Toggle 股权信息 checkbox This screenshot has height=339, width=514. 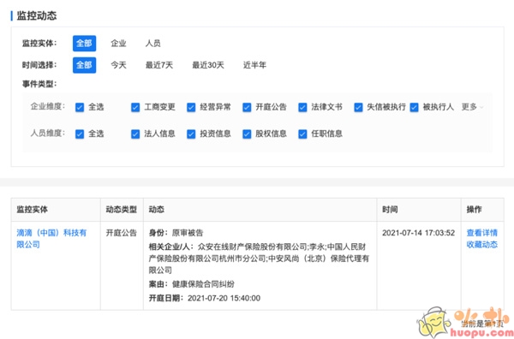coord(247,134)
